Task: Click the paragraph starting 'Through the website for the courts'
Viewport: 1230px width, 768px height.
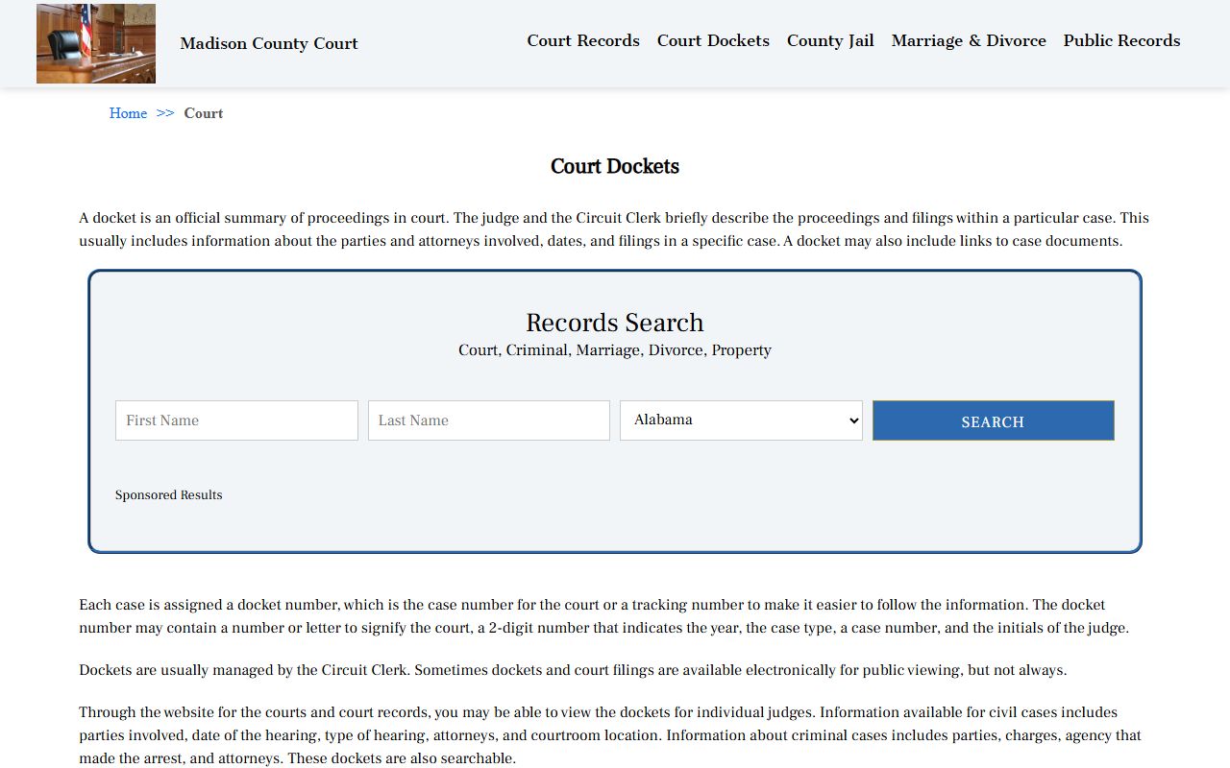Action: 610,735
